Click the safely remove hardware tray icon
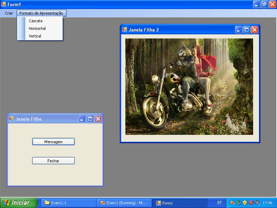 [x=239, y=203]
